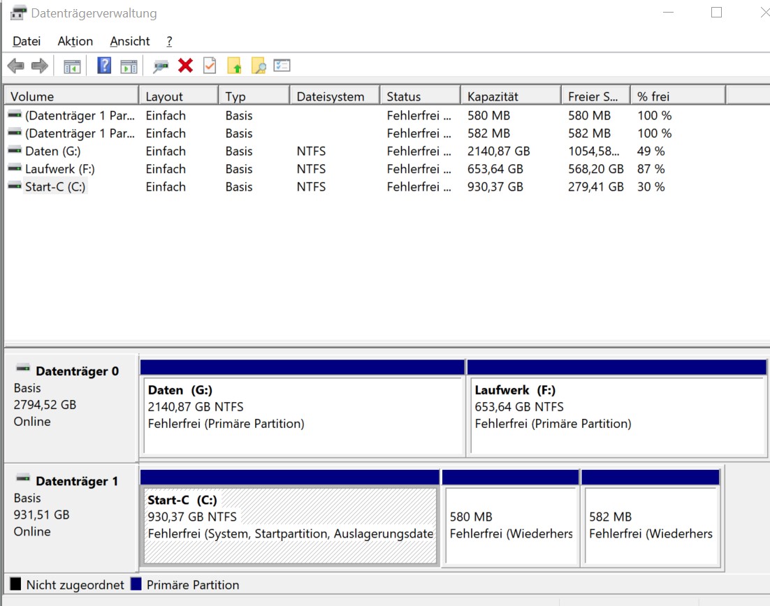Click the disk icon beside Datenträger 1
Viewport: 770px width, 606px height.
[x=23, y=478]
